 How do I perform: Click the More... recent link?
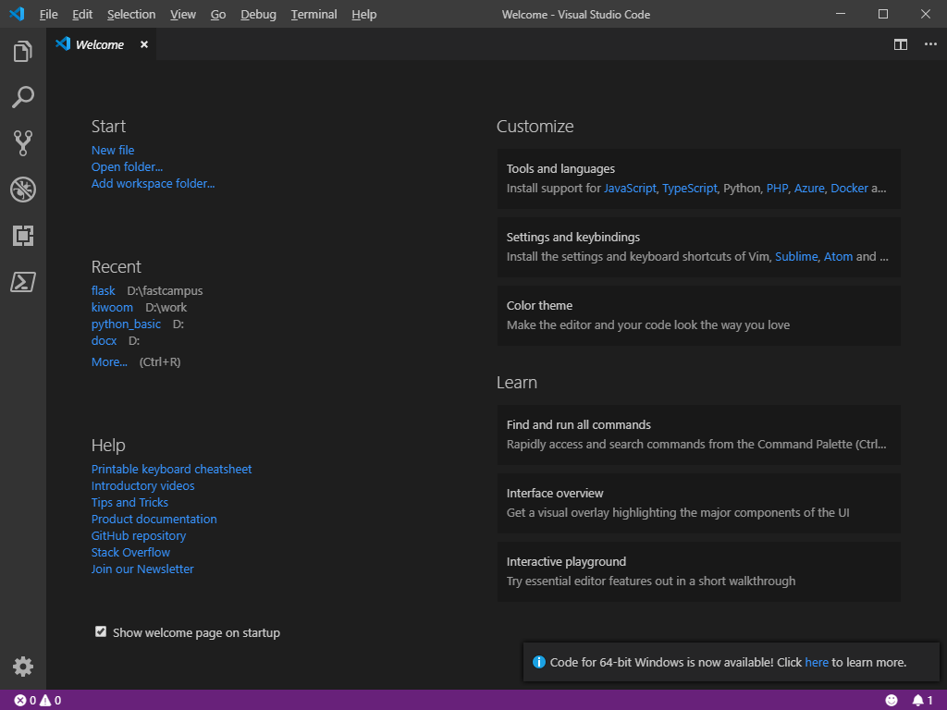coord(109,362)
